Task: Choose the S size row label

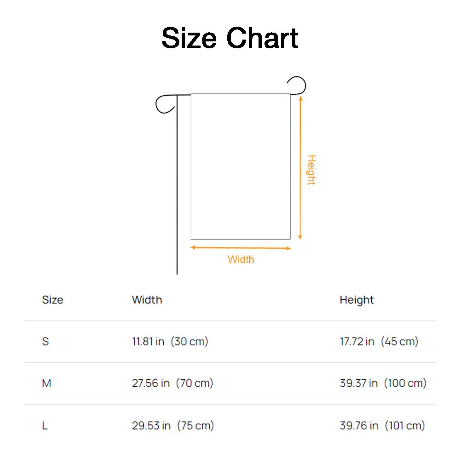Action: tap(45, 342)
